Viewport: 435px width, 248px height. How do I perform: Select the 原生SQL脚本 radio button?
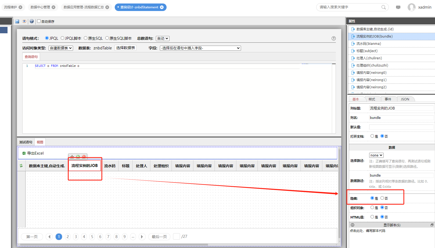click(107, 38)
